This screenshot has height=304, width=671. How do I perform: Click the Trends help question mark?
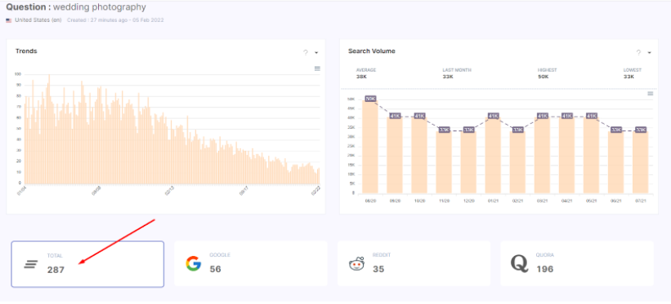pos(306,52)
